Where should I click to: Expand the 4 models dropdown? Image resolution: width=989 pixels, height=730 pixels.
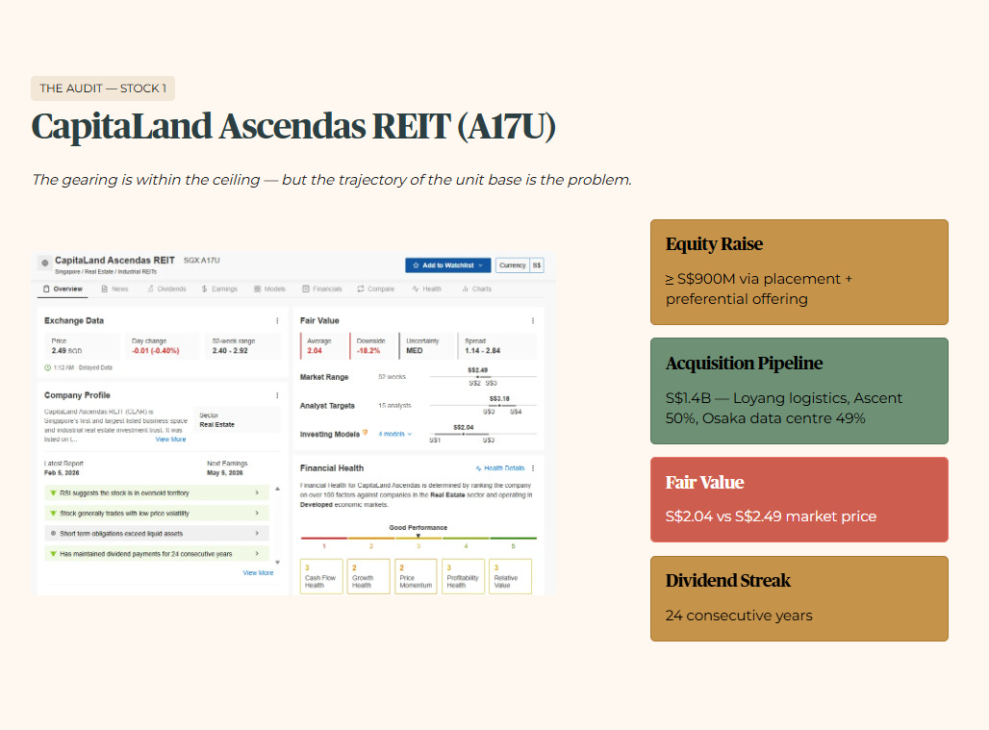pyautogui.click(x=394, y=434)
